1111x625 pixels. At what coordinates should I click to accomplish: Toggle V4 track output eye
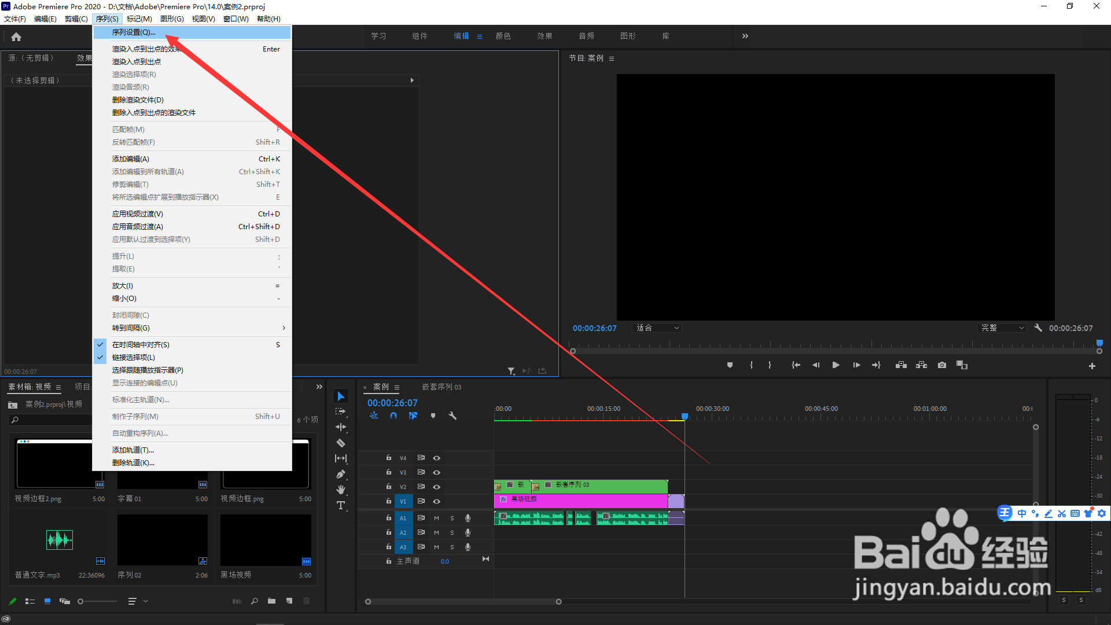point(437,458)
